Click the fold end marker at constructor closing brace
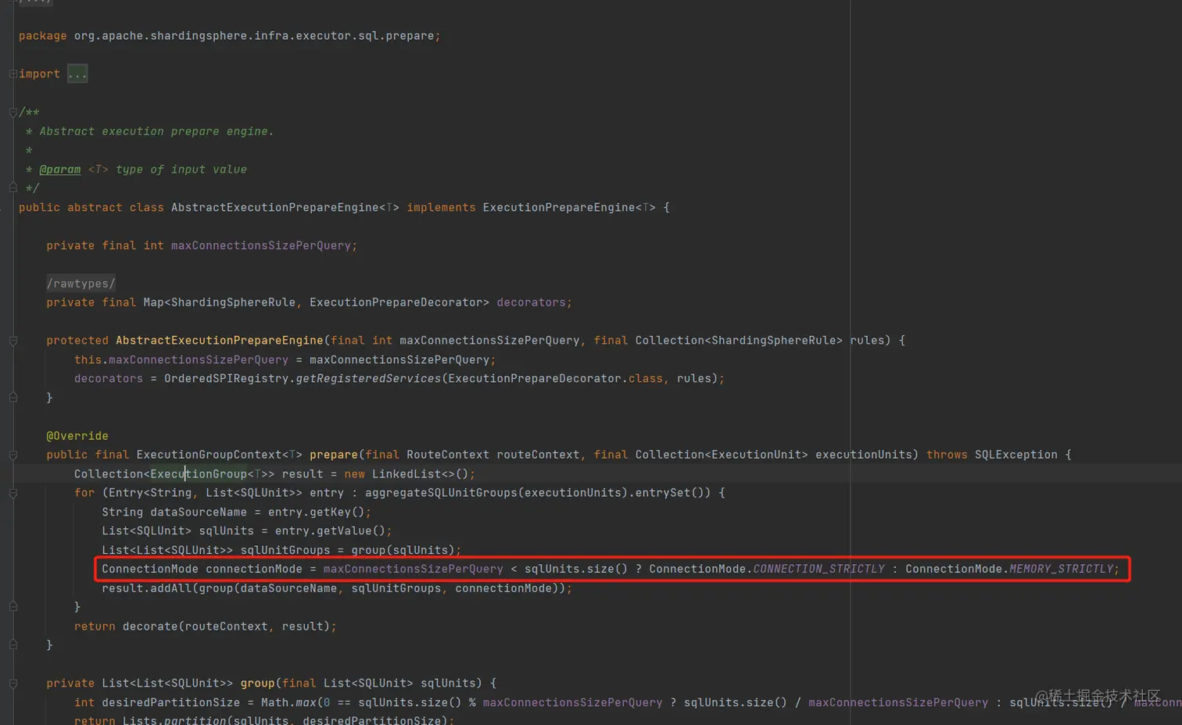Image resolution: width=1182 pixels, height=725 pixels. pyautogui.click(x=13, y=398)
